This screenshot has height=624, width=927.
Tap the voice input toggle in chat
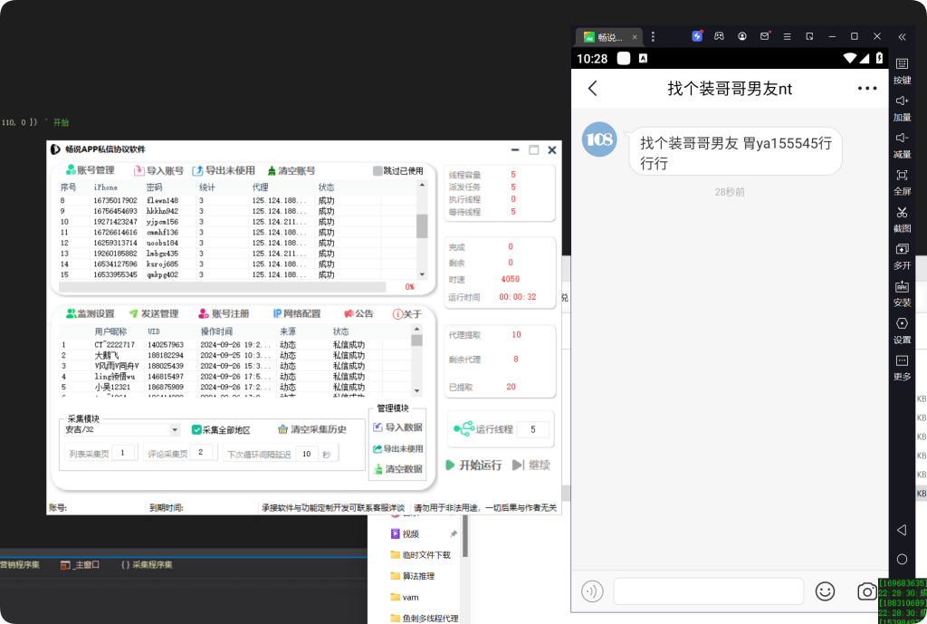(592, 591)
